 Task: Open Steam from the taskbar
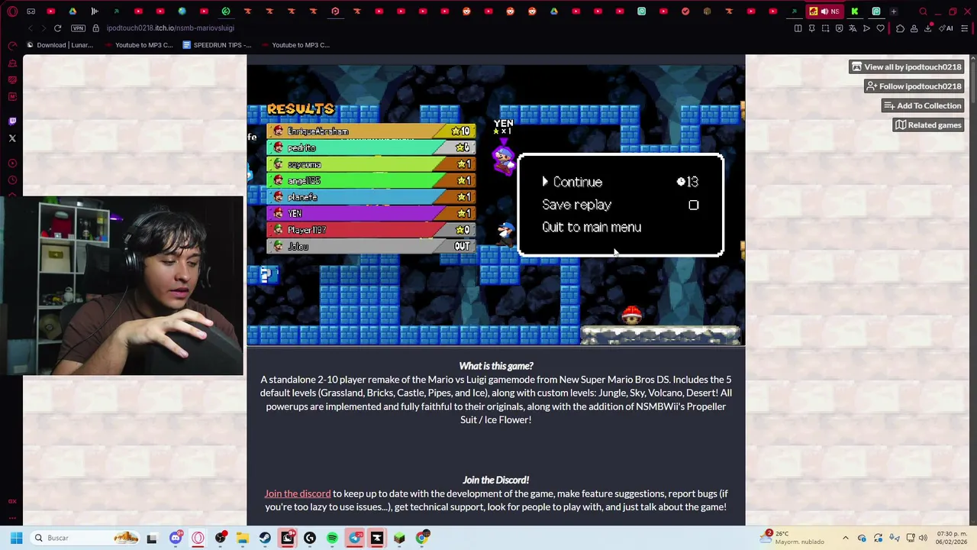[265, 538]
